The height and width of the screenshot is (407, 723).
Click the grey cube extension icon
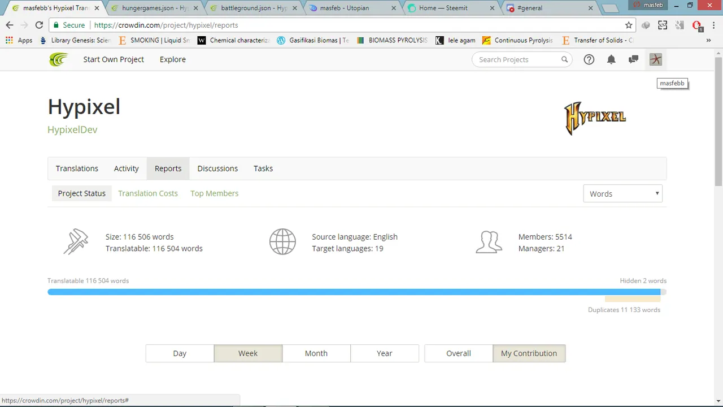click(646, 25)
